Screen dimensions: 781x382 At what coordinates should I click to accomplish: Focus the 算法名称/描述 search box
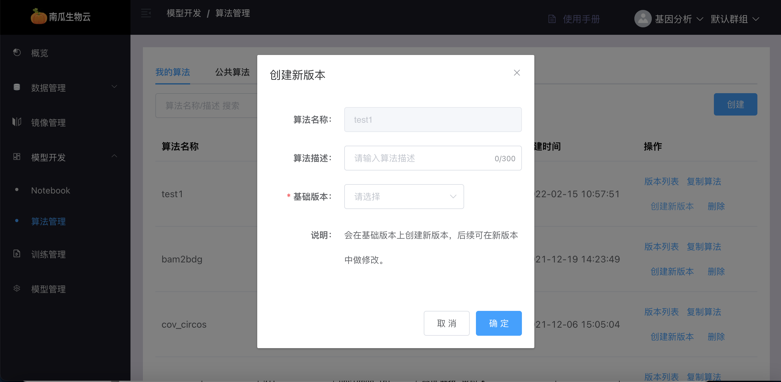[206, 106]
